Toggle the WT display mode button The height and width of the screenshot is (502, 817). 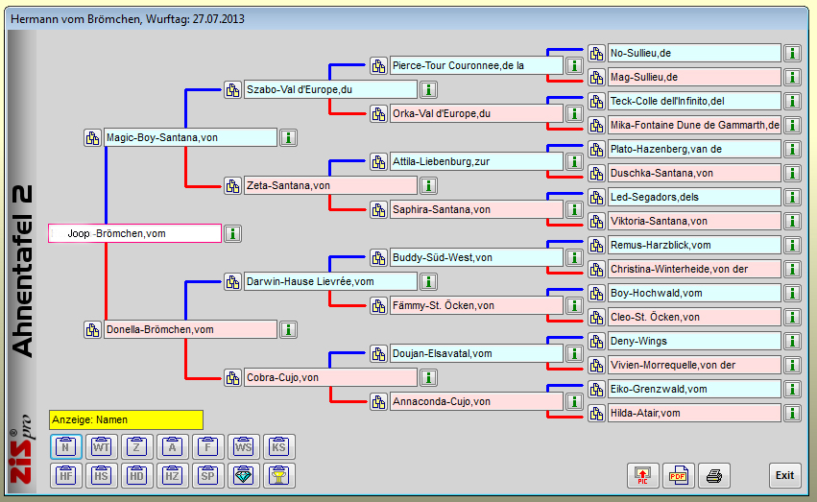[x=102, y=446]
